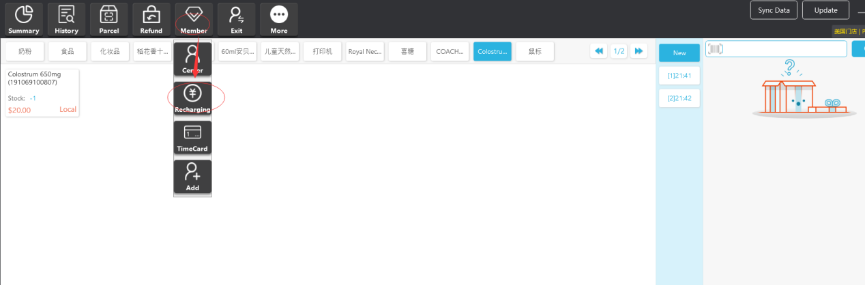Switch to the 食品 category tab
865x285 pixels.
point(68,52)
